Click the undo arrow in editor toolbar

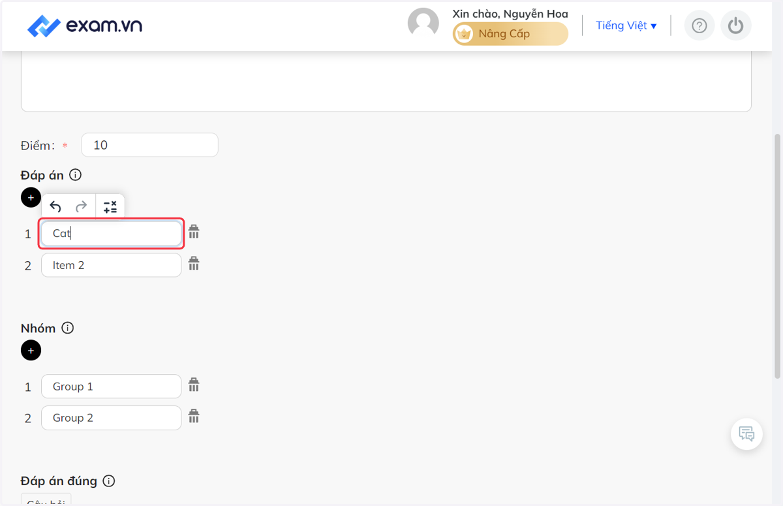pos(55,207)
